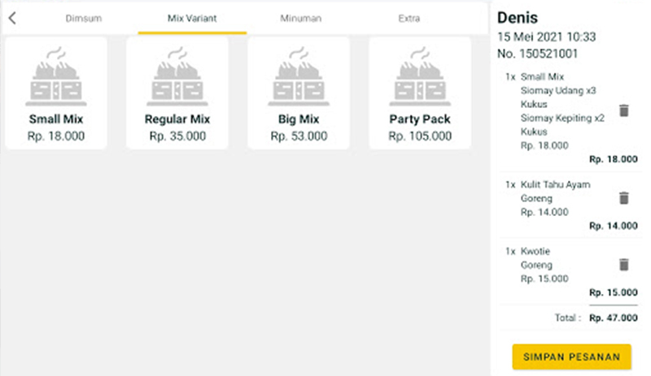651x376 pixels.
Task: Click the back arrow icon
Action: click(x=12, y=18)
